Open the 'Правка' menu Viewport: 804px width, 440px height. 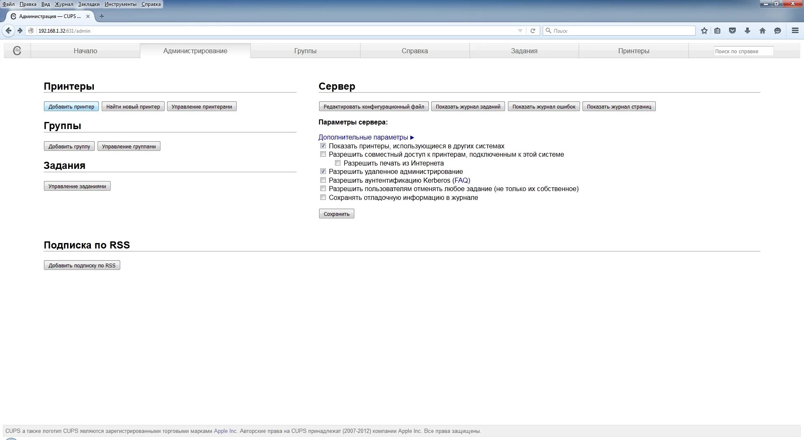28,4
